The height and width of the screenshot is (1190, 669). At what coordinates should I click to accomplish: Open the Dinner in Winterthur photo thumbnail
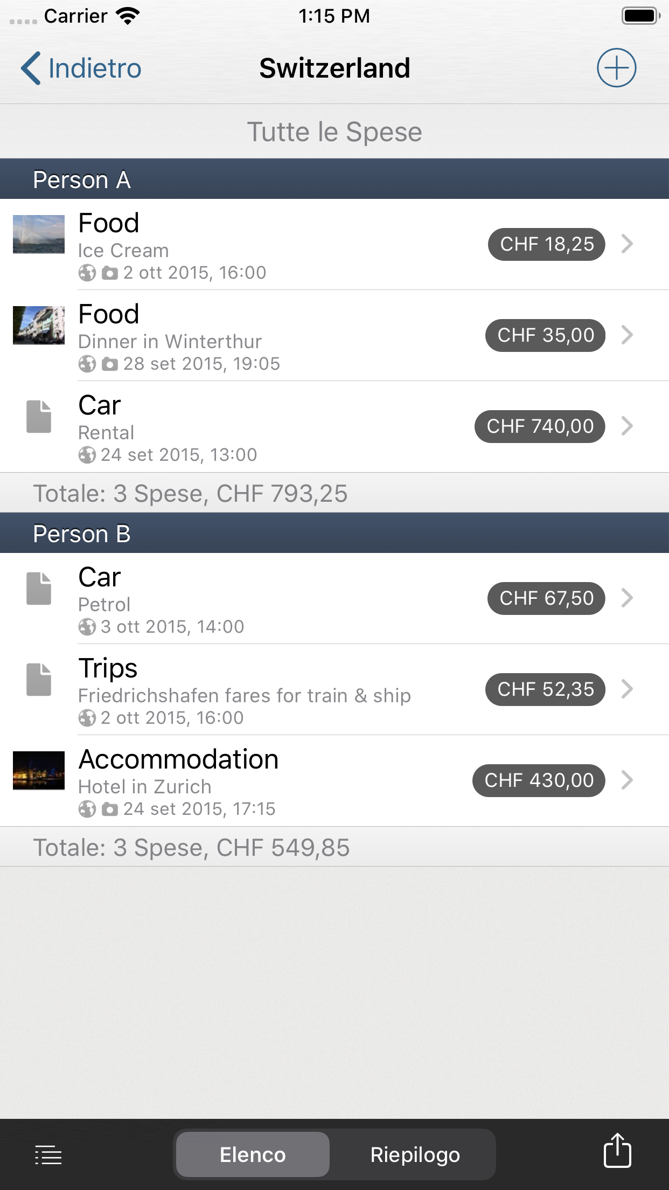(x=39, y=325)
